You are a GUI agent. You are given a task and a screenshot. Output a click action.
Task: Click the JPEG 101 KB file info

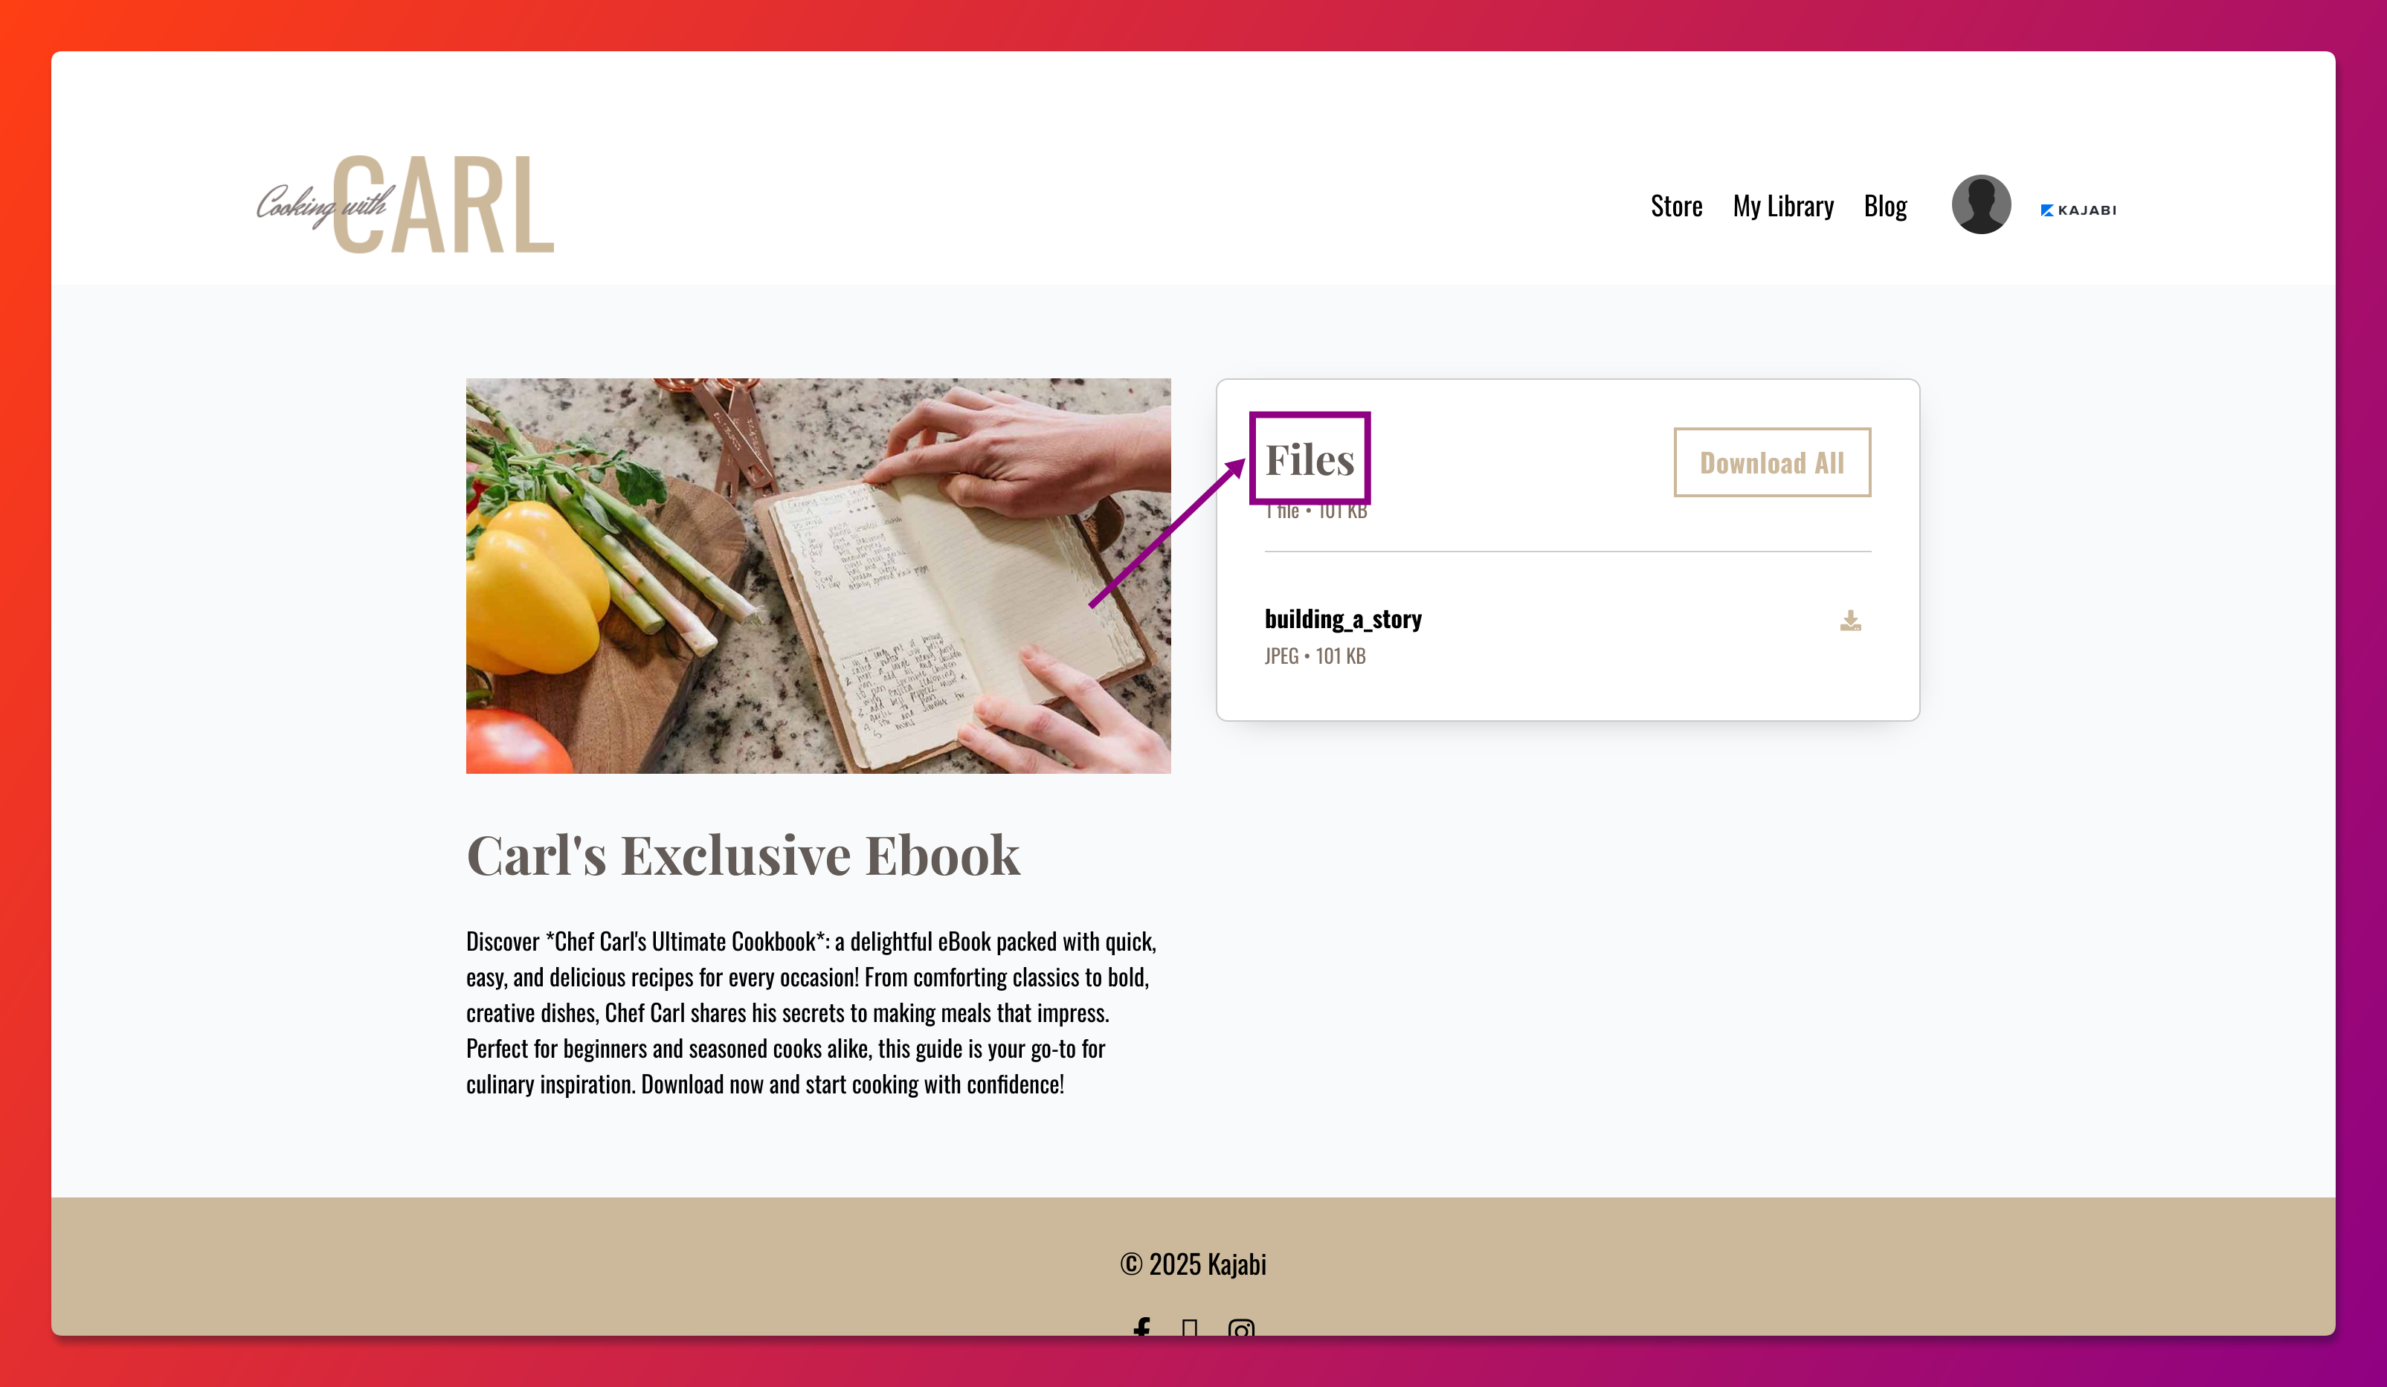(x=1315, y=656)
